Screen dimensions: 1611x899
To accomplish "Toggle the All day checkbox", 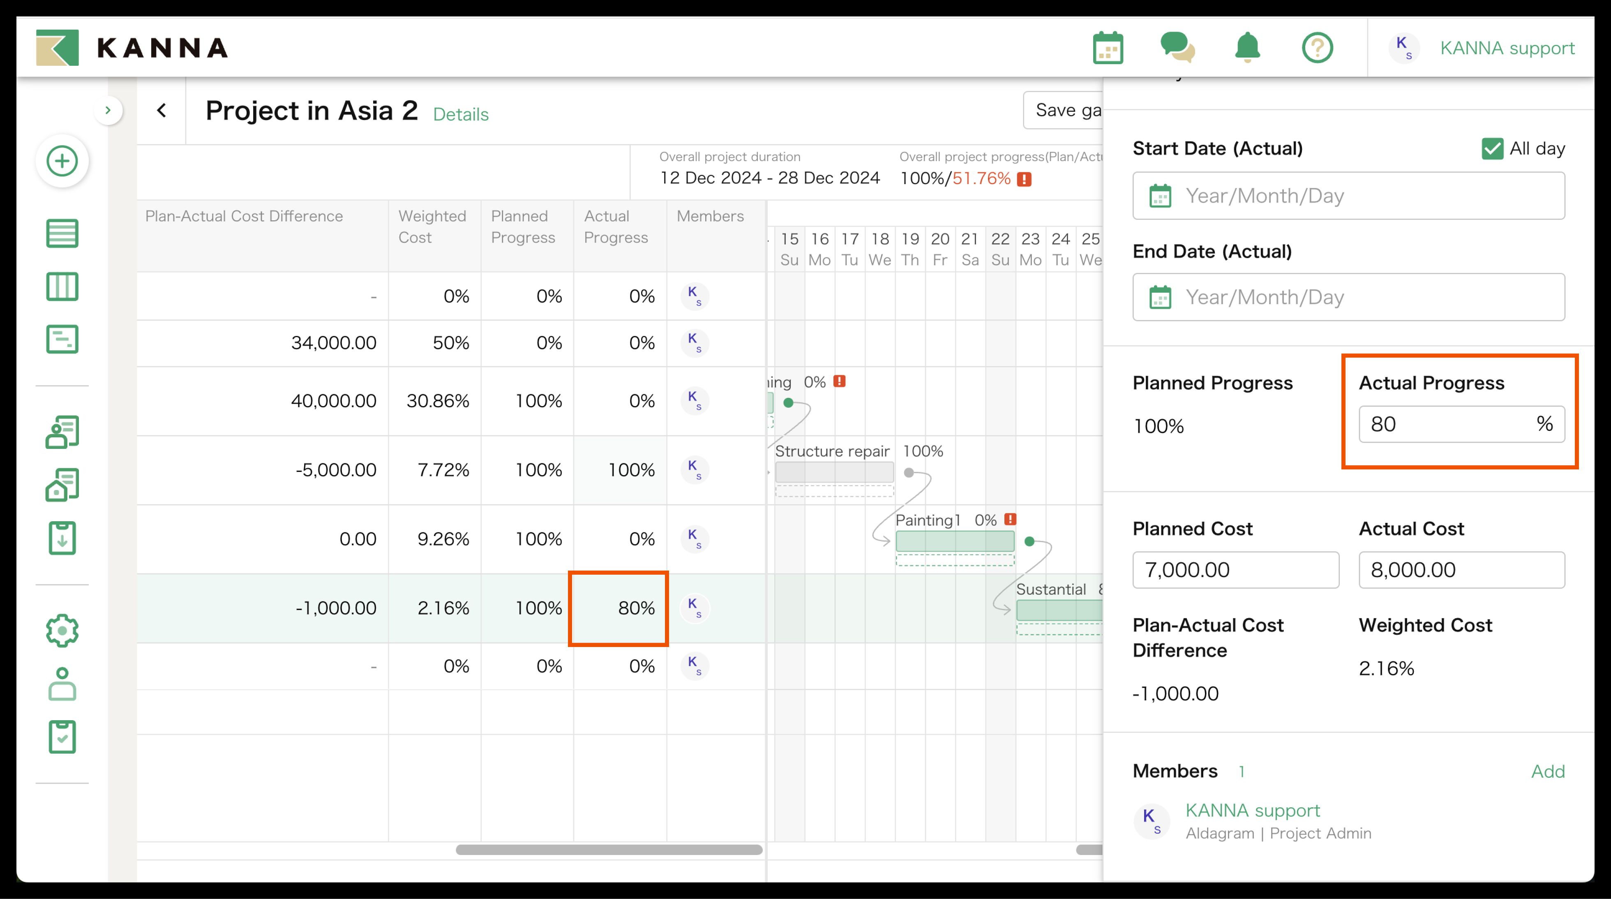I will tap(1492, 149).
